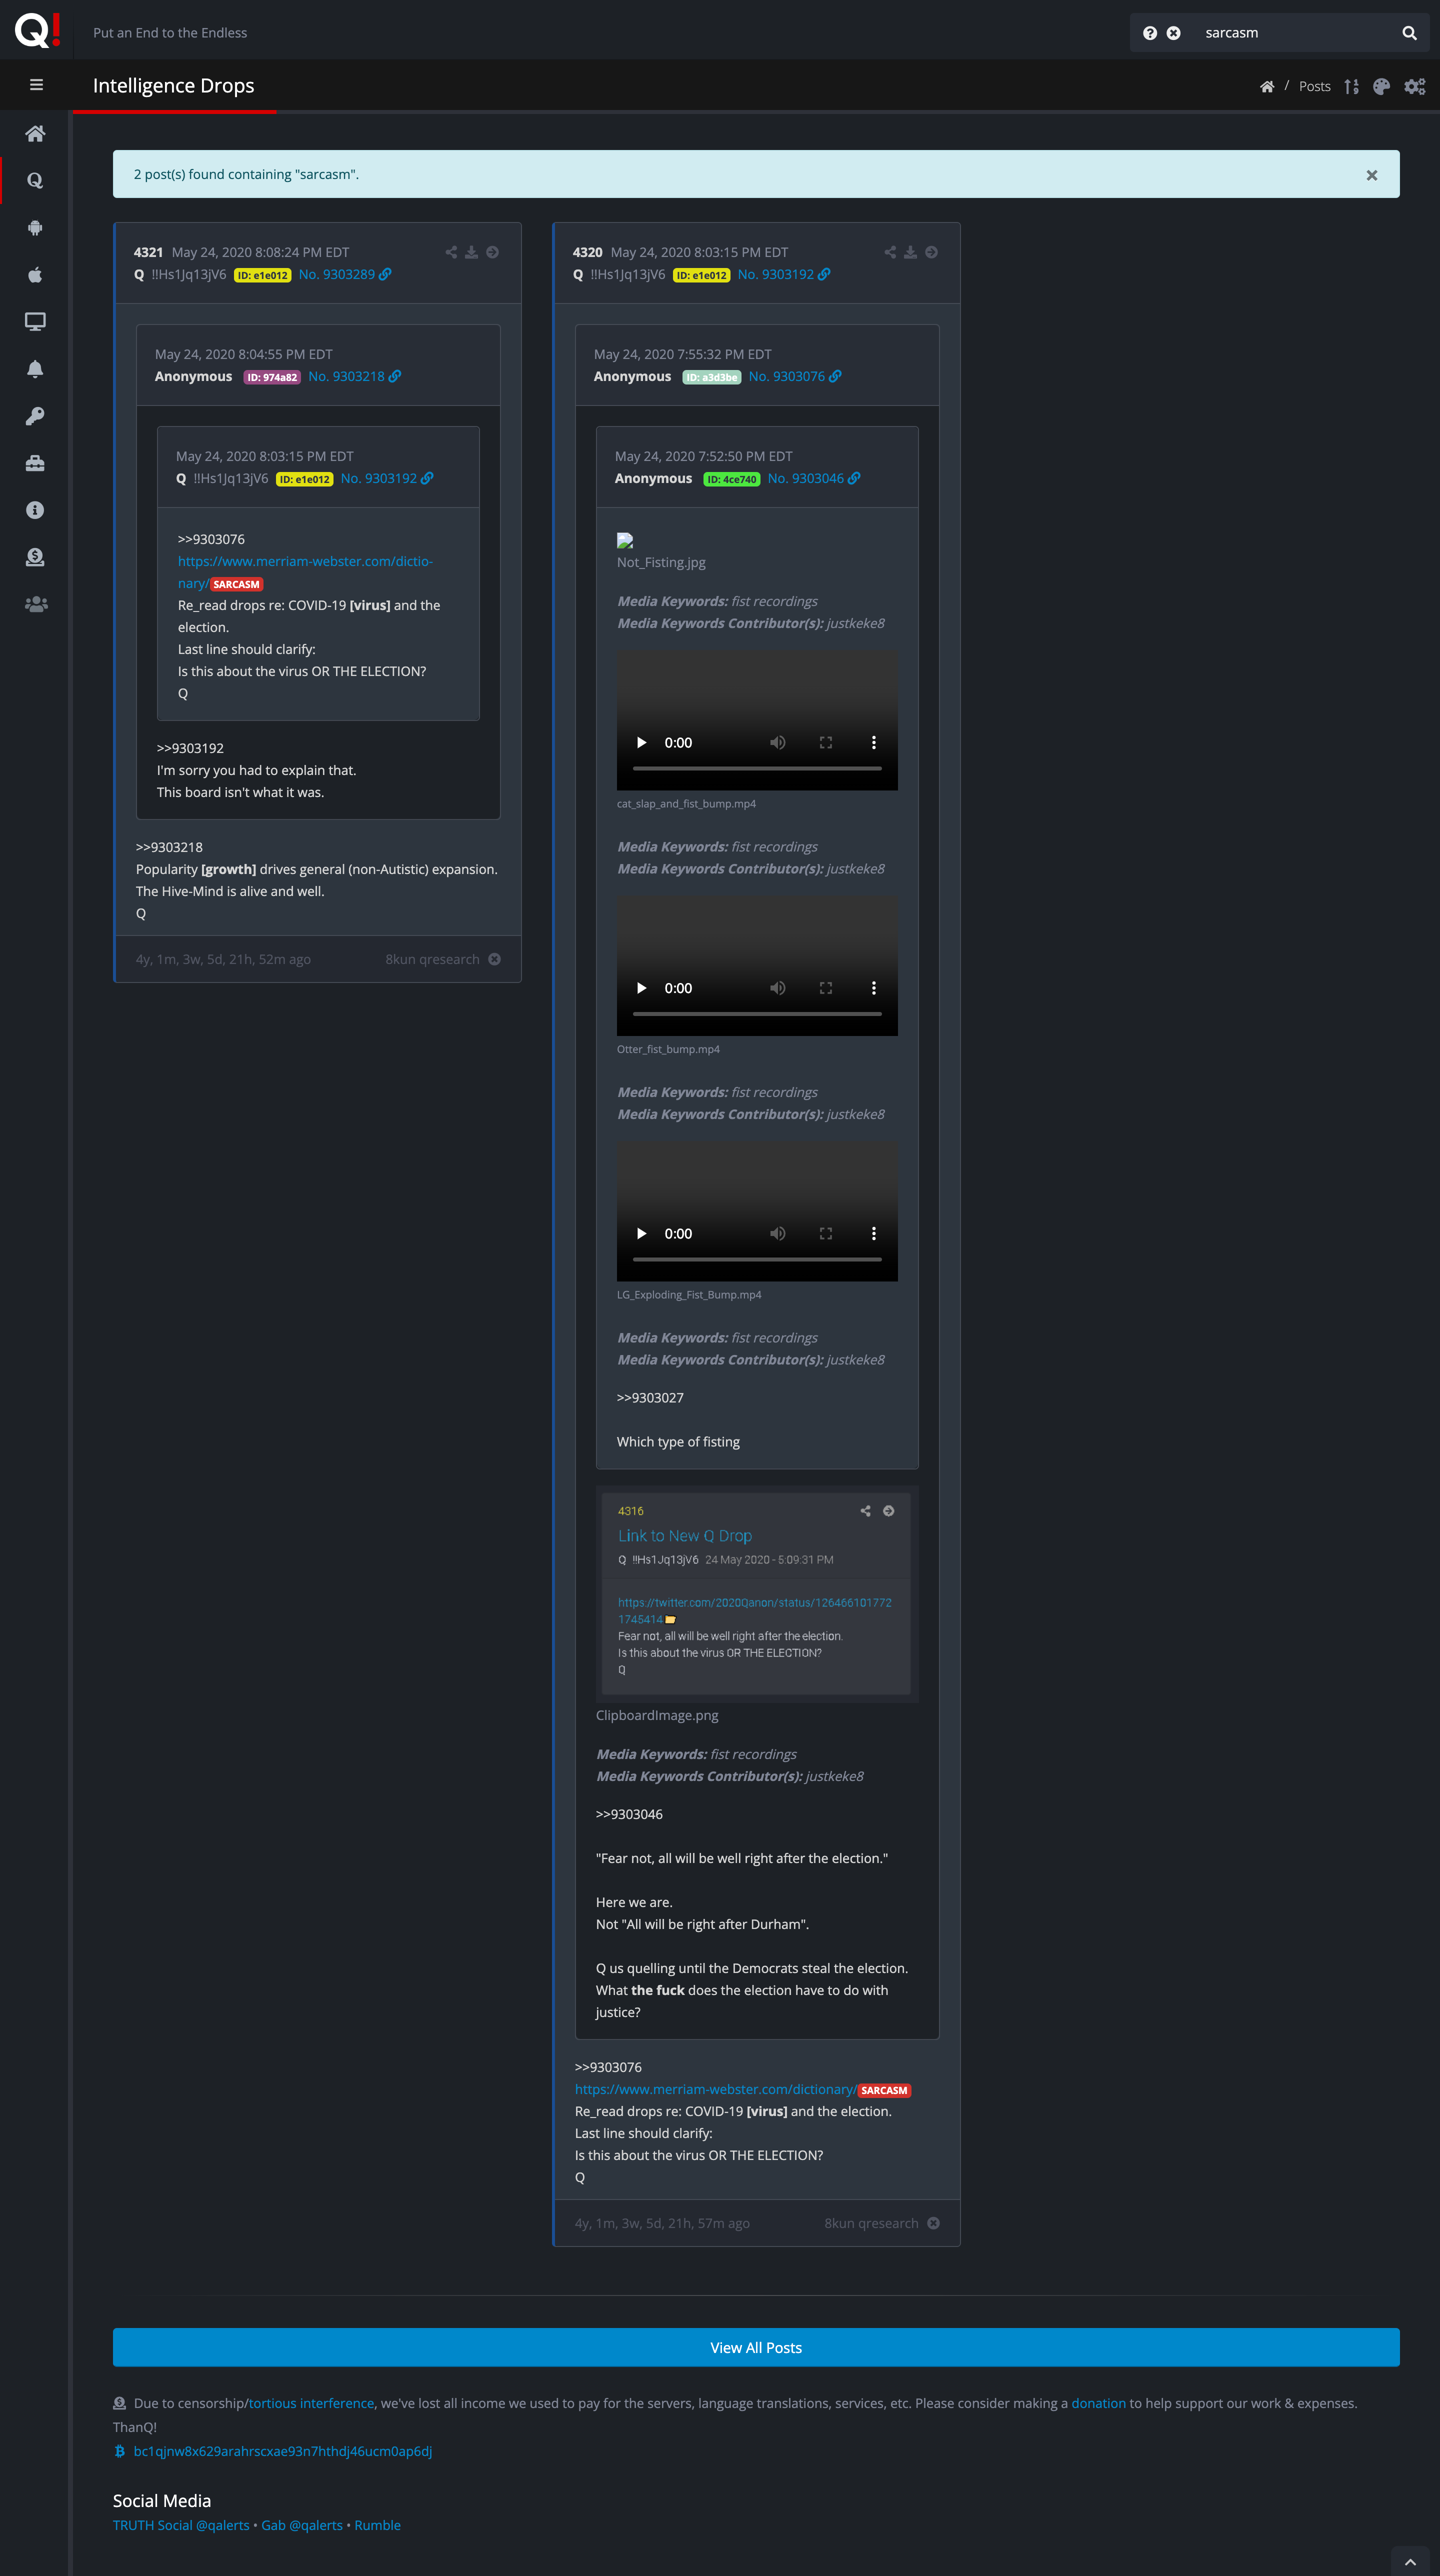Open post link No. 9303046

tap(813, 478)
